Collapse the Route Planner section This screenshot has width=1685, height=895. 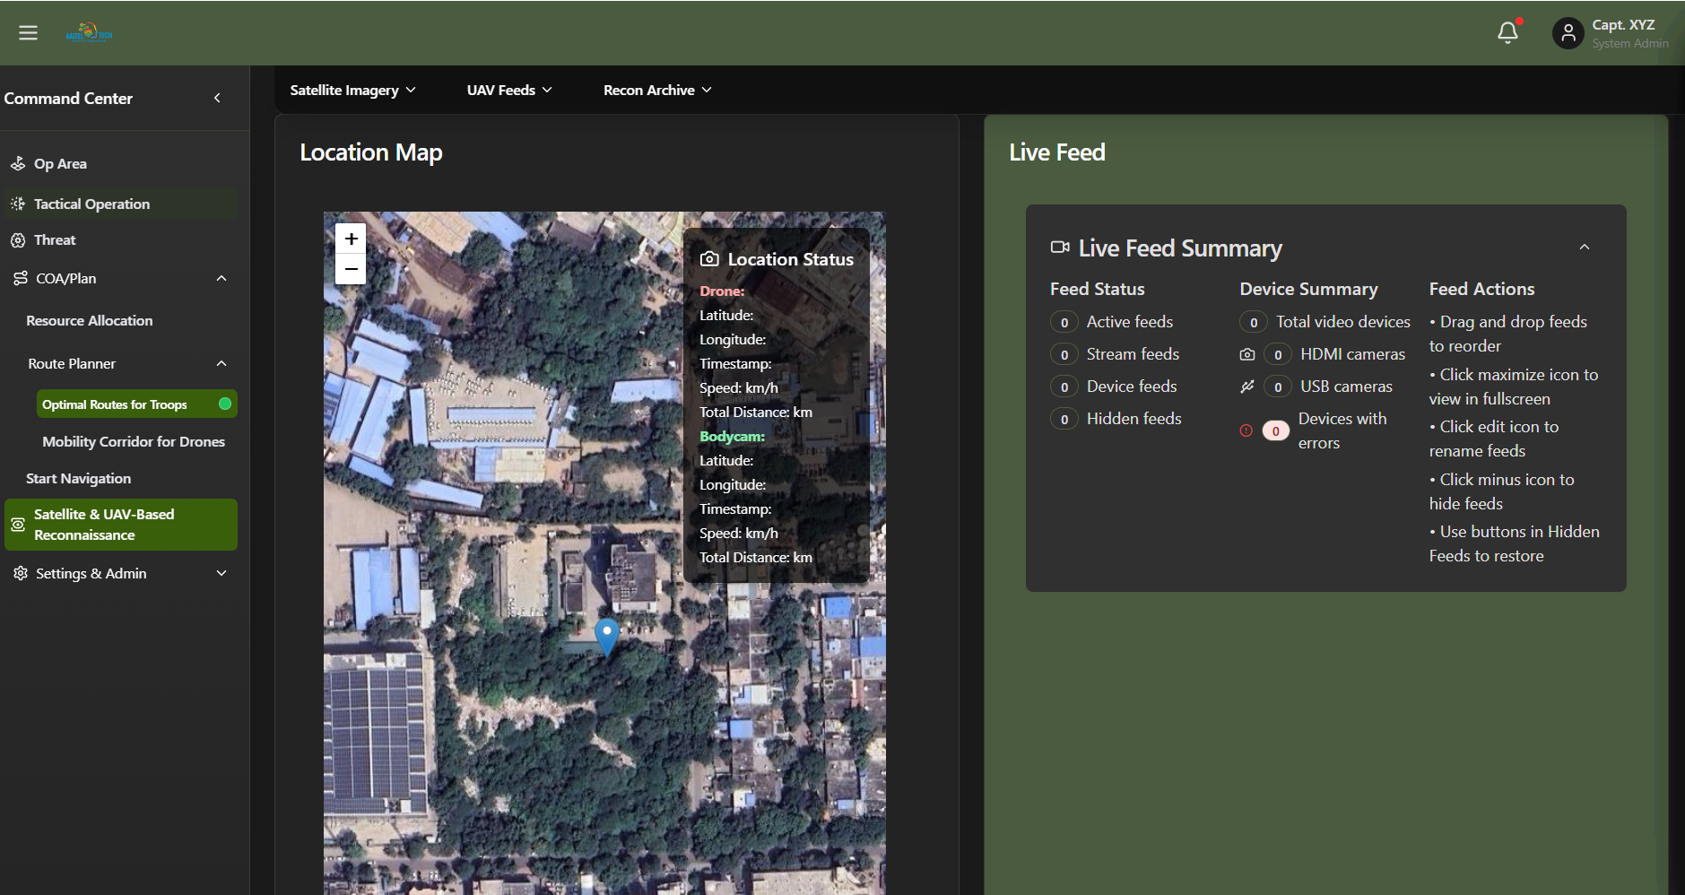point(221,363)
